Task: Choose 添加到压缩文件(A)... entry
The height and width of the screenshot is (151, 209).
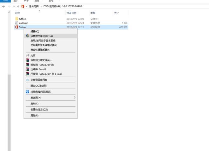Action: click(x=50, y=60)
